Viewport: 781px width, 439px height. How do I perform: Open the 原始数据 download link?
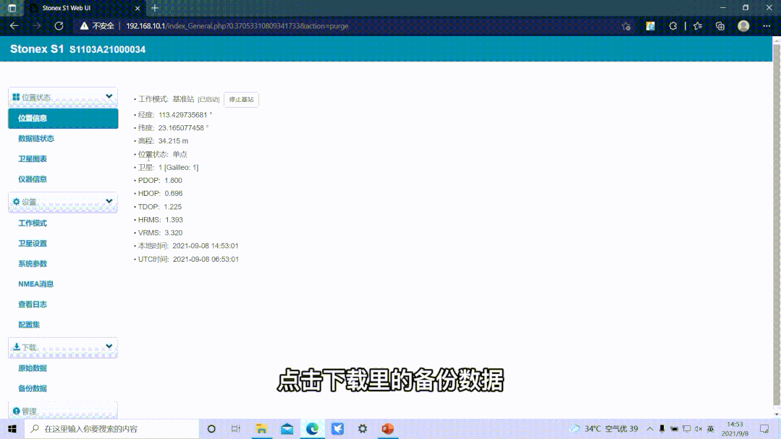click(33, 368)
